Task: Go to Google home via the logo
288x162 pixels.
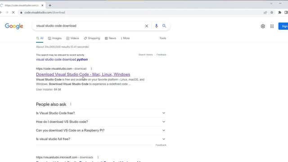Action: coord(14,26)
